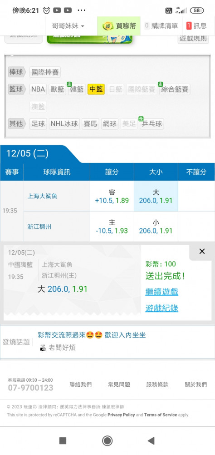Pick 客 +10.5, 1.89 handicap option
The image size is (215, 455).
112,196
